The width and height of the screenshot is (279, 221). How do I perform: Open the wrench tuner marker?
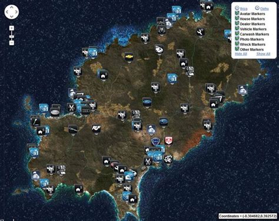click(x=200, y=32)
